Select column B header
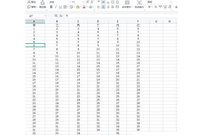The image size is (203, 135). tap(57, 22)
